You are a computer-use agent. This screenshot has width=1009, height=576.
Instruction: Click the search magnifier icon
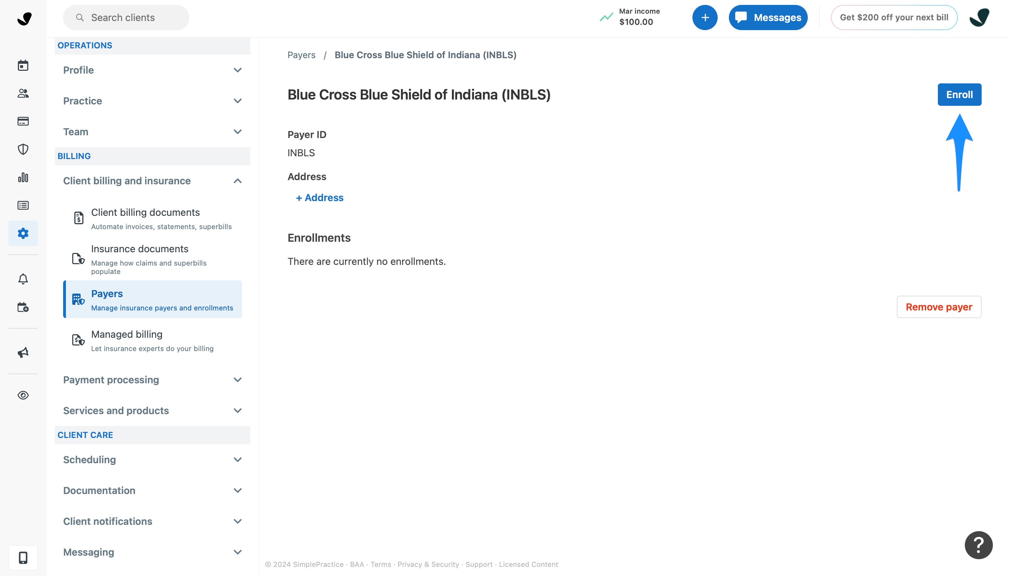80,18
